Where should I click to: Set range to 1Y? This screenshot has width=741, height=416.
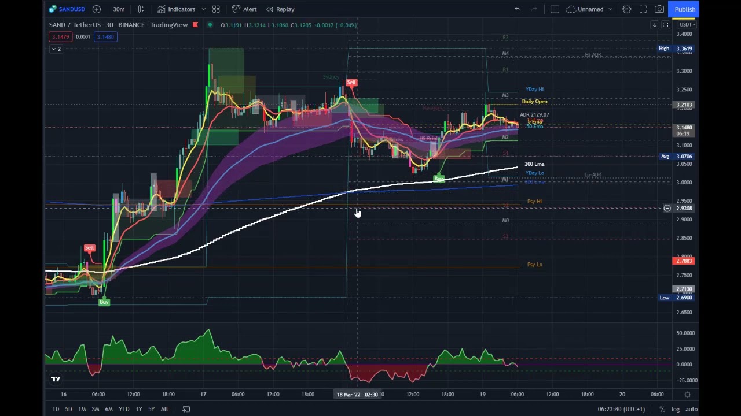[x=139, y=409]
